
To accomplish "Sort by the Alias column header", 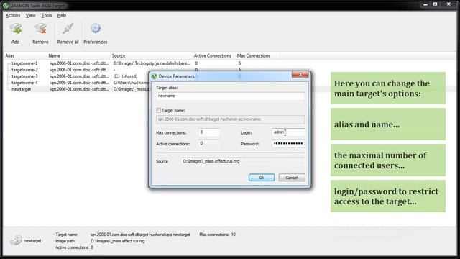I will point(25,55).
